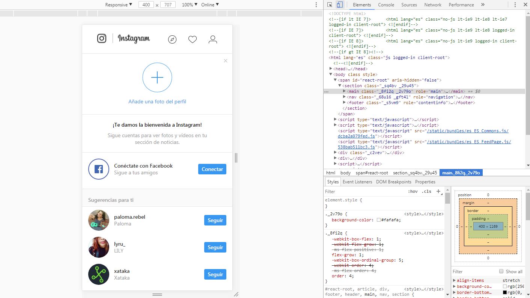Image resolution: width=530 pixels, height=298 pixels.
Task: Click the computed styles Filter field
Action: pos(474,271)
